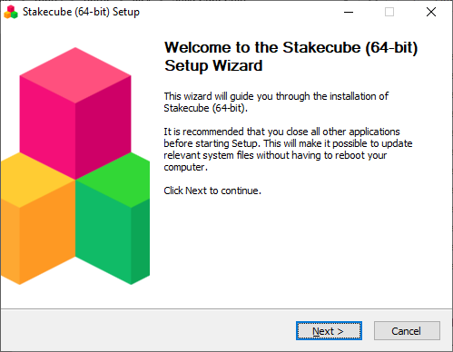The width and height of the screenshot is (453, 352).
Task: Click the 'This wizard will guide you' paragraph
Action: [x=276, y=102]
